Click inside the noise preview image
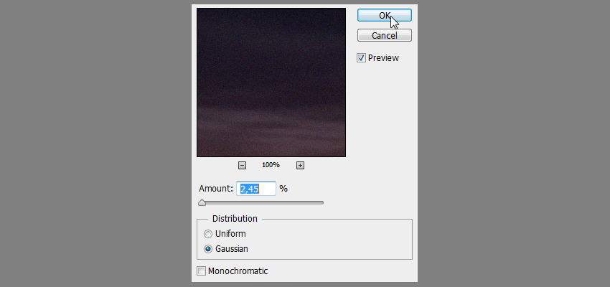Viewport: 610px width, 287px height. (x=271, y=83)
